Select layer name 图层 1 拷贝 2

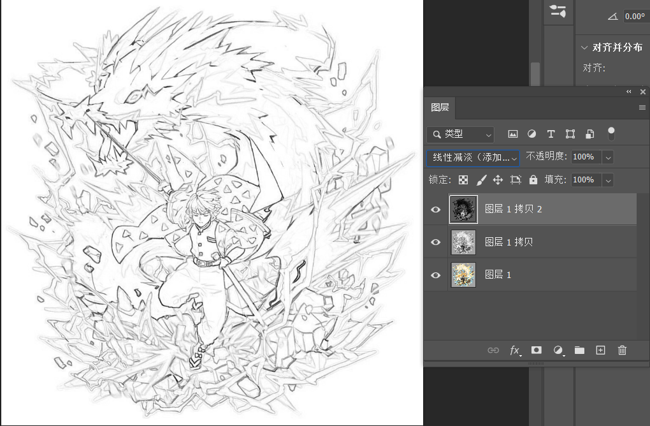click(513, 209)
